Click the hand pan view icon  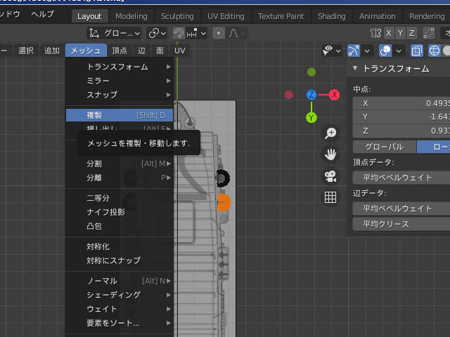point(330,154)
